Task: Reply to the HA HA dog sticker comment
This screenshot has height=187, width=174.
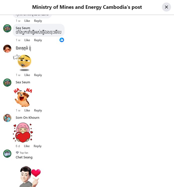Action: point(38,110)
